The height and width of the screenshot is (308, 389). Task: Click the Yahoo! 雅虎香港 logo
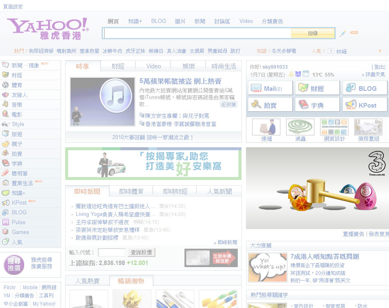[48, 29]
